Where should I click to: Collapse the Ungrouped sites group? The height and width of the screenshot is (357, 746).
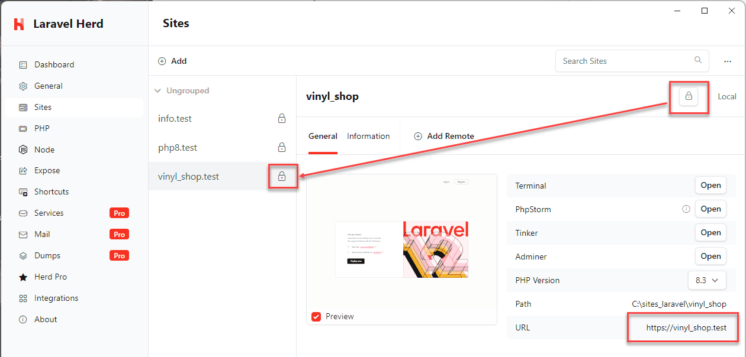click(157, 91)
